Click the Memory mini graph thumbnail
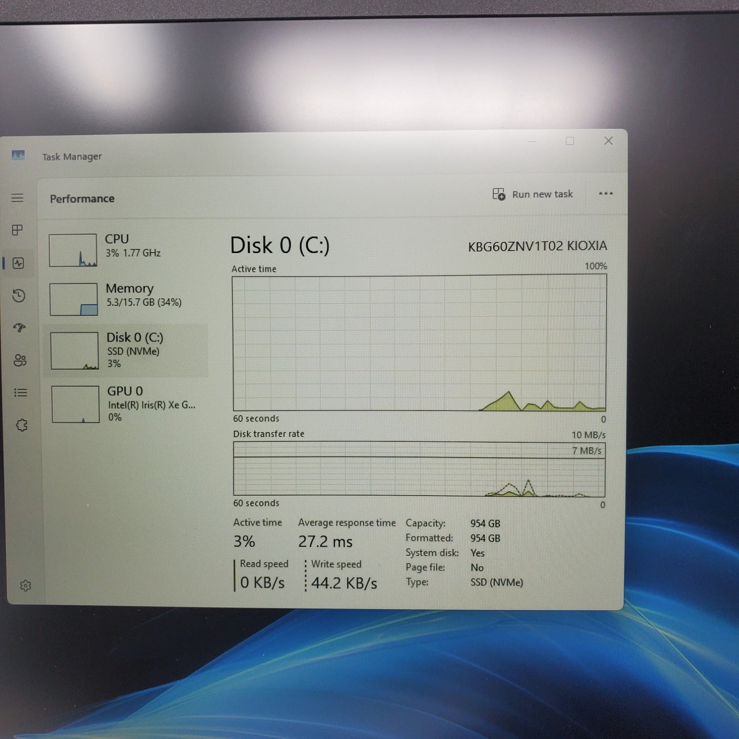Screen dimensions: 739x739 pos(74,299)
